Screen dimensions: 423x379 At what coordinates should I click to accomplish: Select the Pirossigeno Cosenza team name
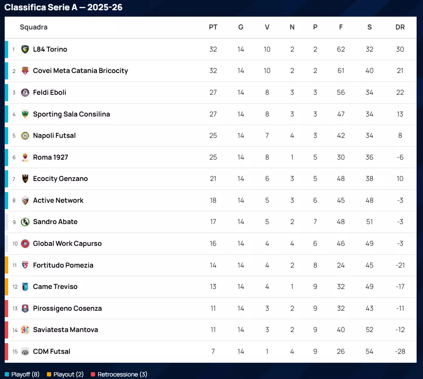[67, 309]
